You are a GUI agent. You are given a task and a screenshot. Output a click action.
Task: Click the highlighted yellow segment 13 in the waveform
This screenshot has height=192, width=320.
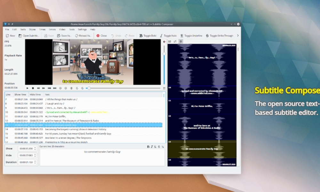[202, 149]
